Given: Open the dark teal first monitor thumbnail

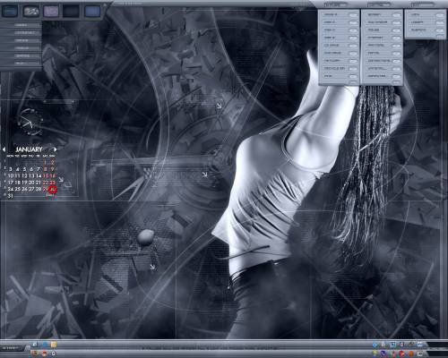Looking at the screenshot, I should point(10,12).
